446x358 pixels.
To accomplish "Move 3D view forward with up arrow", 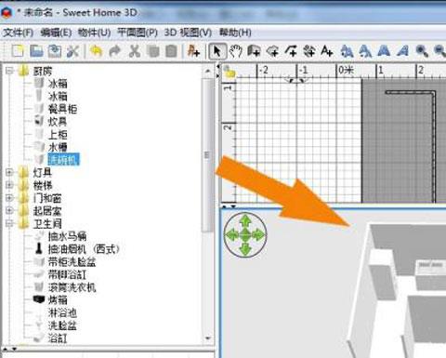I will (x=245, y=220).
